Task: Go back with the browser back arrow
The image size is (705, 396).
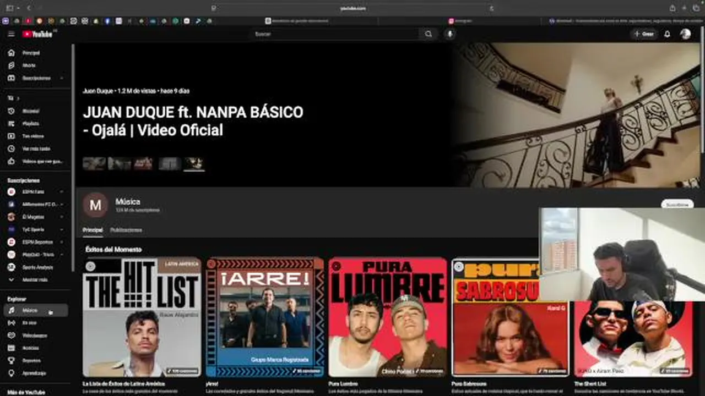Action: (29, 8)
